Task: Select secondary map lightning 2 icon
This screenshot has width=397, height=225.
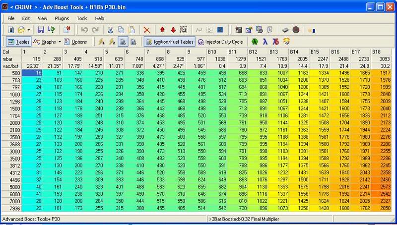Action: [x=112, y=42]
